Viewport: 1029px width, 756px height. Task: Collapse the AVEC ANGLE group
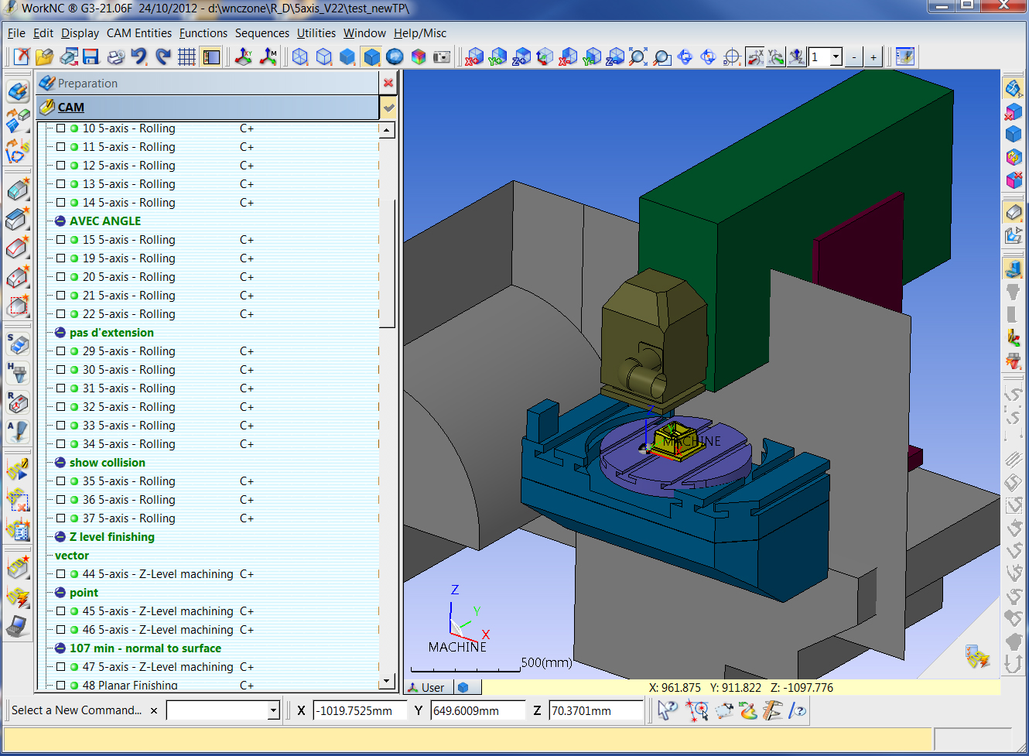pyautogui.click(x=60, y=221)
